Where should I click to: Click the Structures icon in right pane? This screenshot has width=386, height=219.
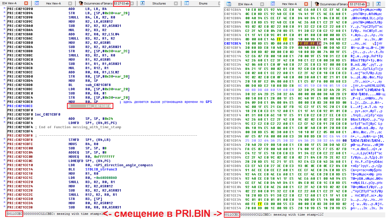[379, 4]
